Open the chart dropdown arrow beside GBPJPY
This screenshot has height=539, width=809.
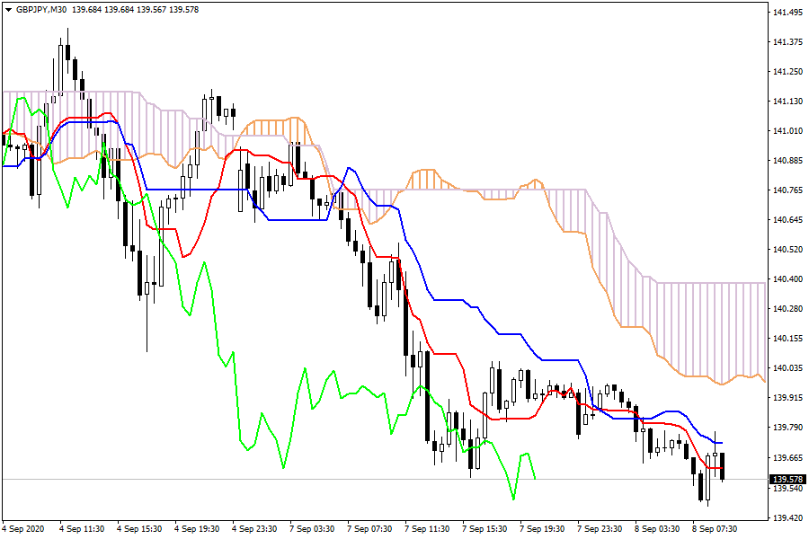pos(8,8)
